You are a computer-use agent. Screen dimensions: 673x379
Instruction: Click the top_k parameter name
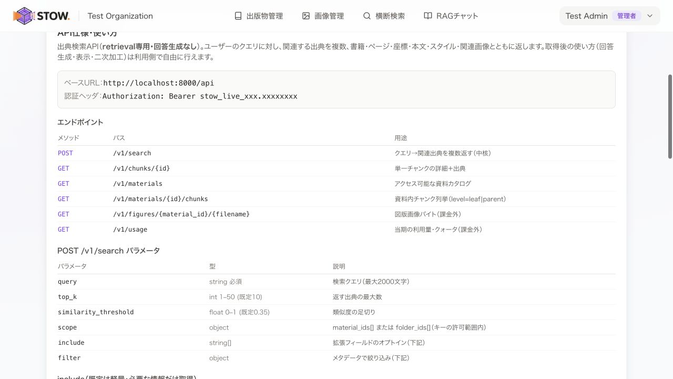[67, 297]
